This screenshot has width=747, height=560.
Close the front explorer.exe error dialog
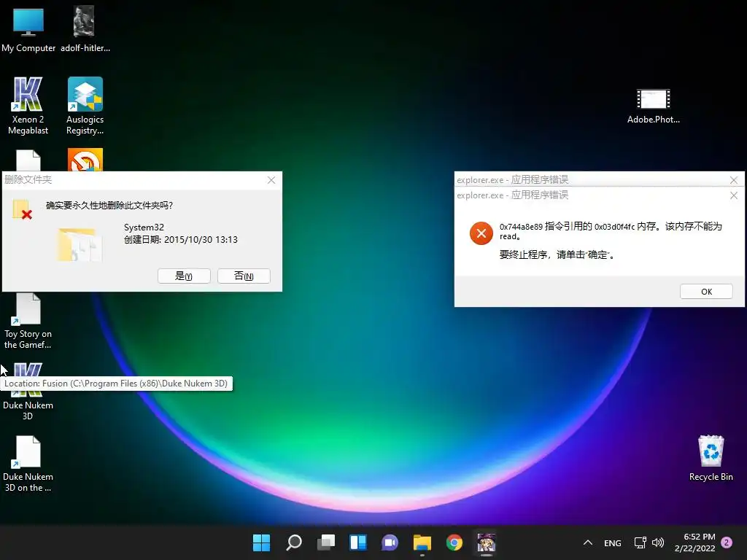tap(734, 195)
